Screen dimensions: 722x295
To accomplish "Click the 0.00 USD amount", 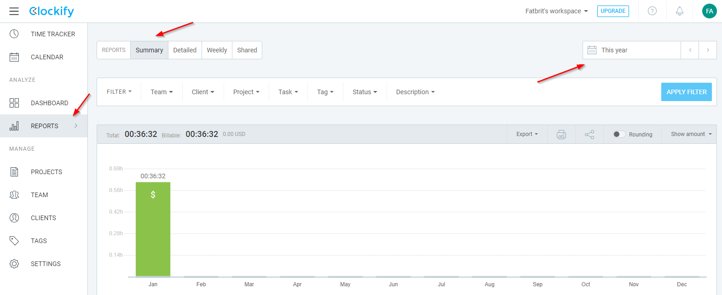I will (234, 134).
